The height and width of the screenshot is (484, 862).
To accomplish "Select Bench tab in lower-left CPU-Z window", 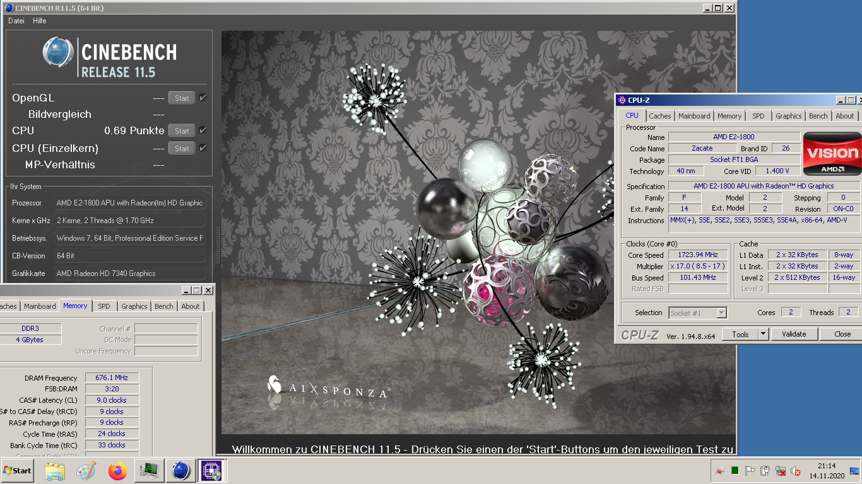I will (164, 306).
